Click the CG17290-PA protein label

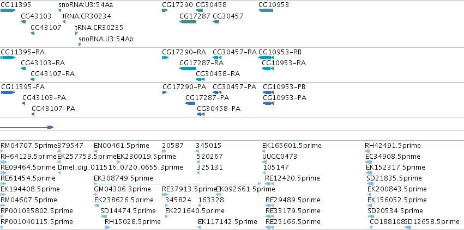click(184, 87)
